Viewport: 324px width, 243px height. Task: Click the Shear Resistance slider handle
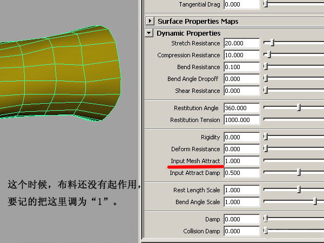click(x=266, y=90)
